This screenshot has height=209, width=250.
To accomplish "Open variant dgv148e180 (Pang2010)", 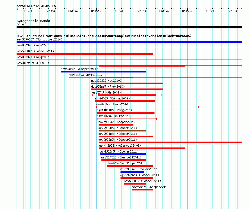I will pyautogui.click(x=114, y=110).
